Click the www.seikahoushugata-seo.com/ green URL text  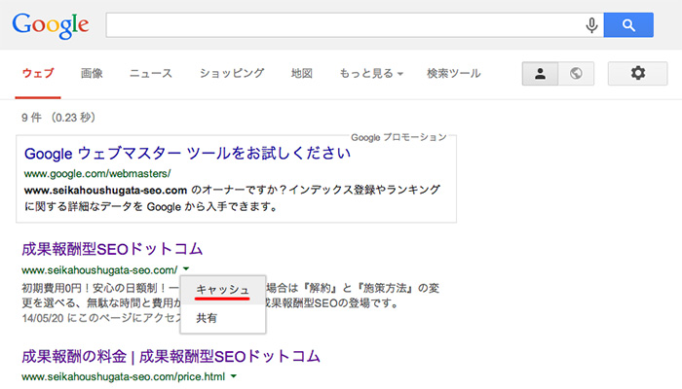point(99,270)
